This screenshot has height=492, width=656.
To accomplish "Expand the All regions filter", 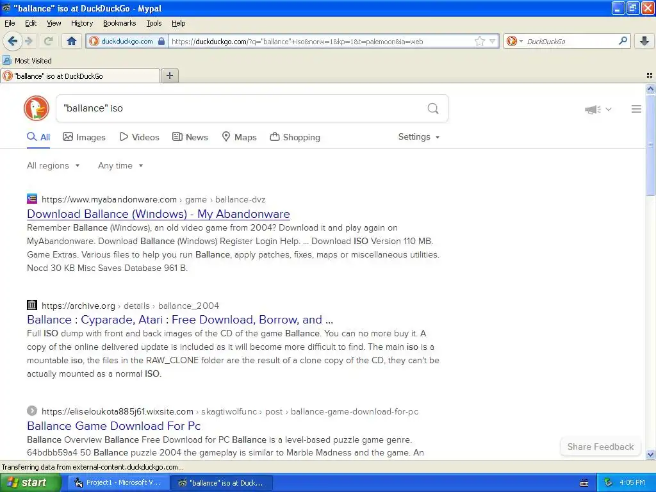I will click(x=53, y=166).
